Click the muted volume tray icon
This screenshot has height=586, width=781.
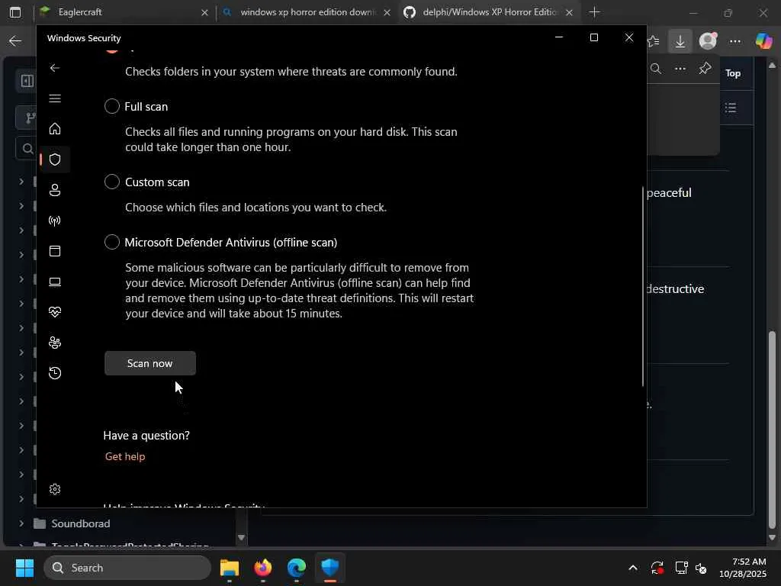(701, 568)
